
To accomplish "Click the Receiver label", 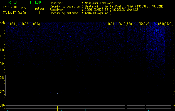I will 56,10.
